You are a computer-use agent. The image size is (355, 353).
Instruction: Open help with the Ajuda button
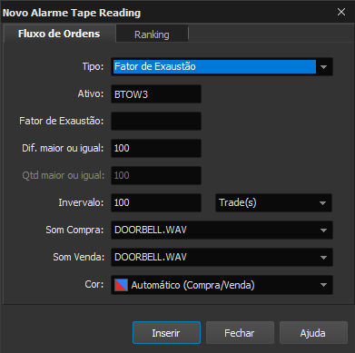click(313, 333)
